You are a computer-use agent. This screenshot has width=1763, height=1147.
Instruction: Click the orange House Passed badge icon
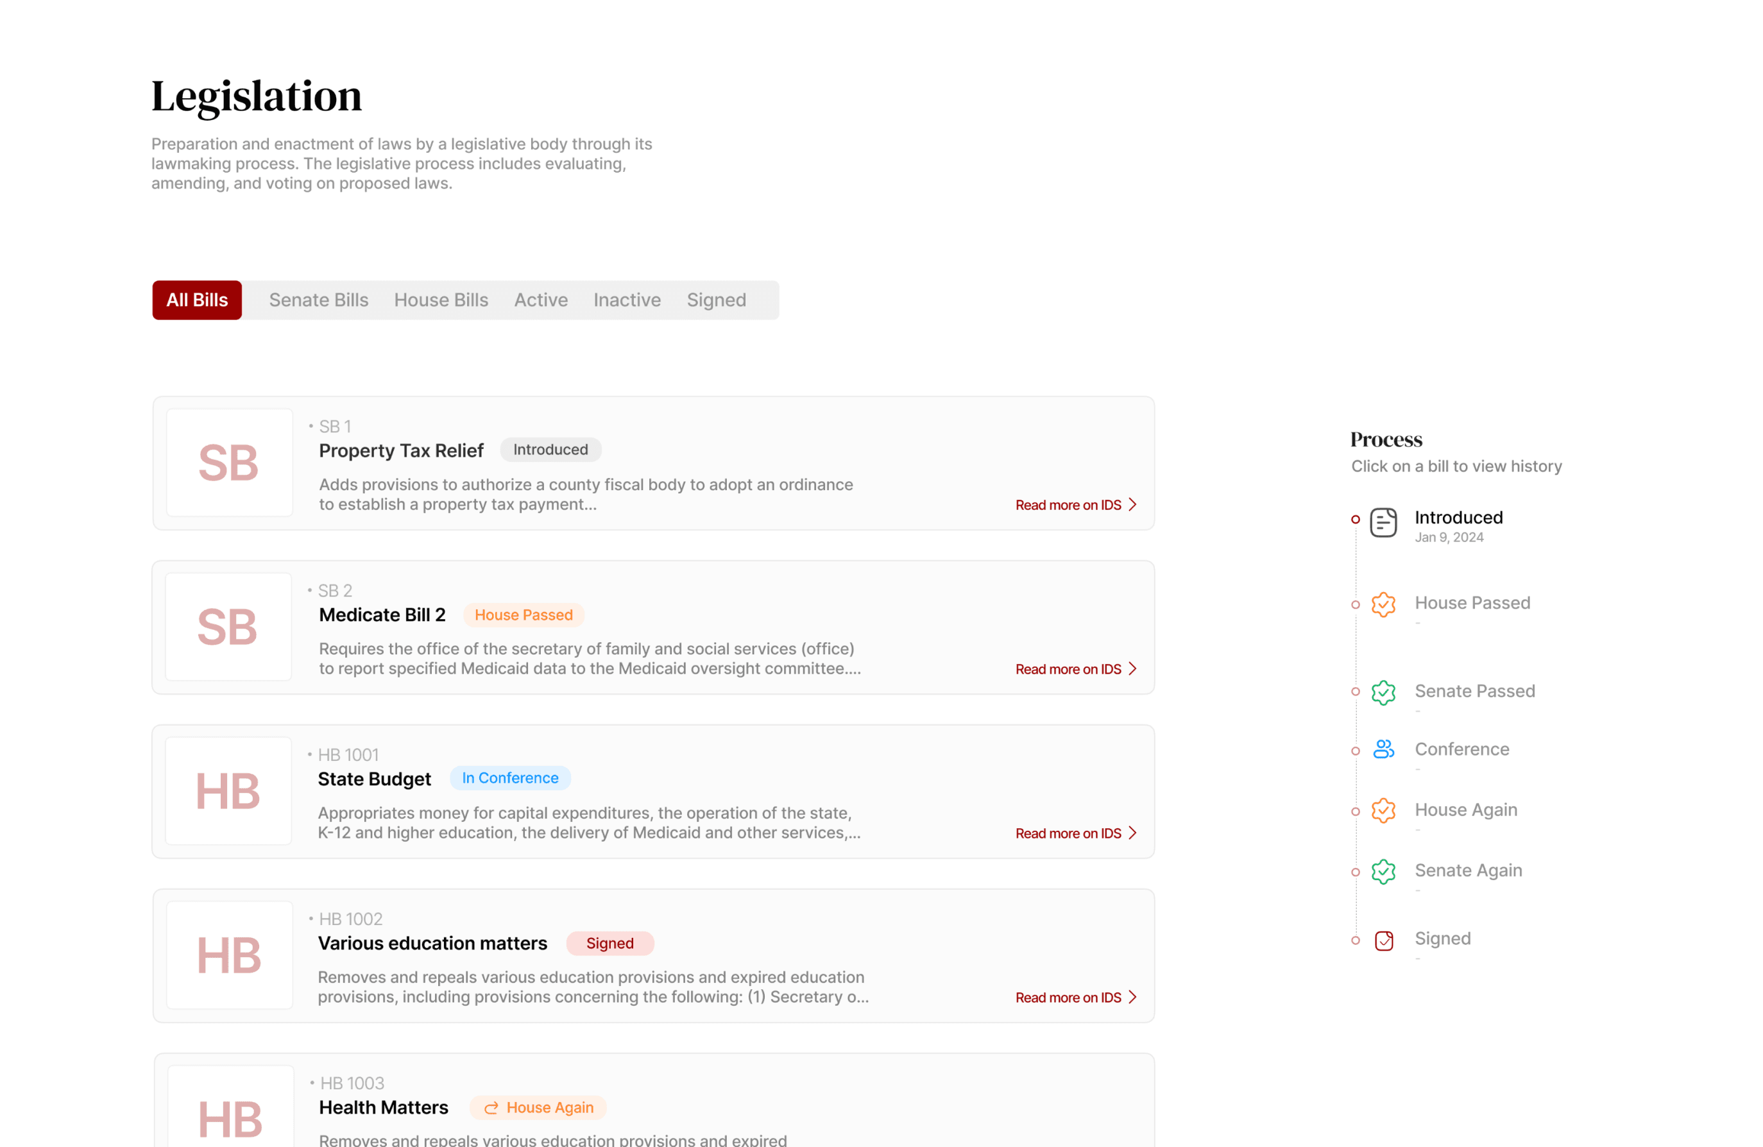pos(1383,604)
